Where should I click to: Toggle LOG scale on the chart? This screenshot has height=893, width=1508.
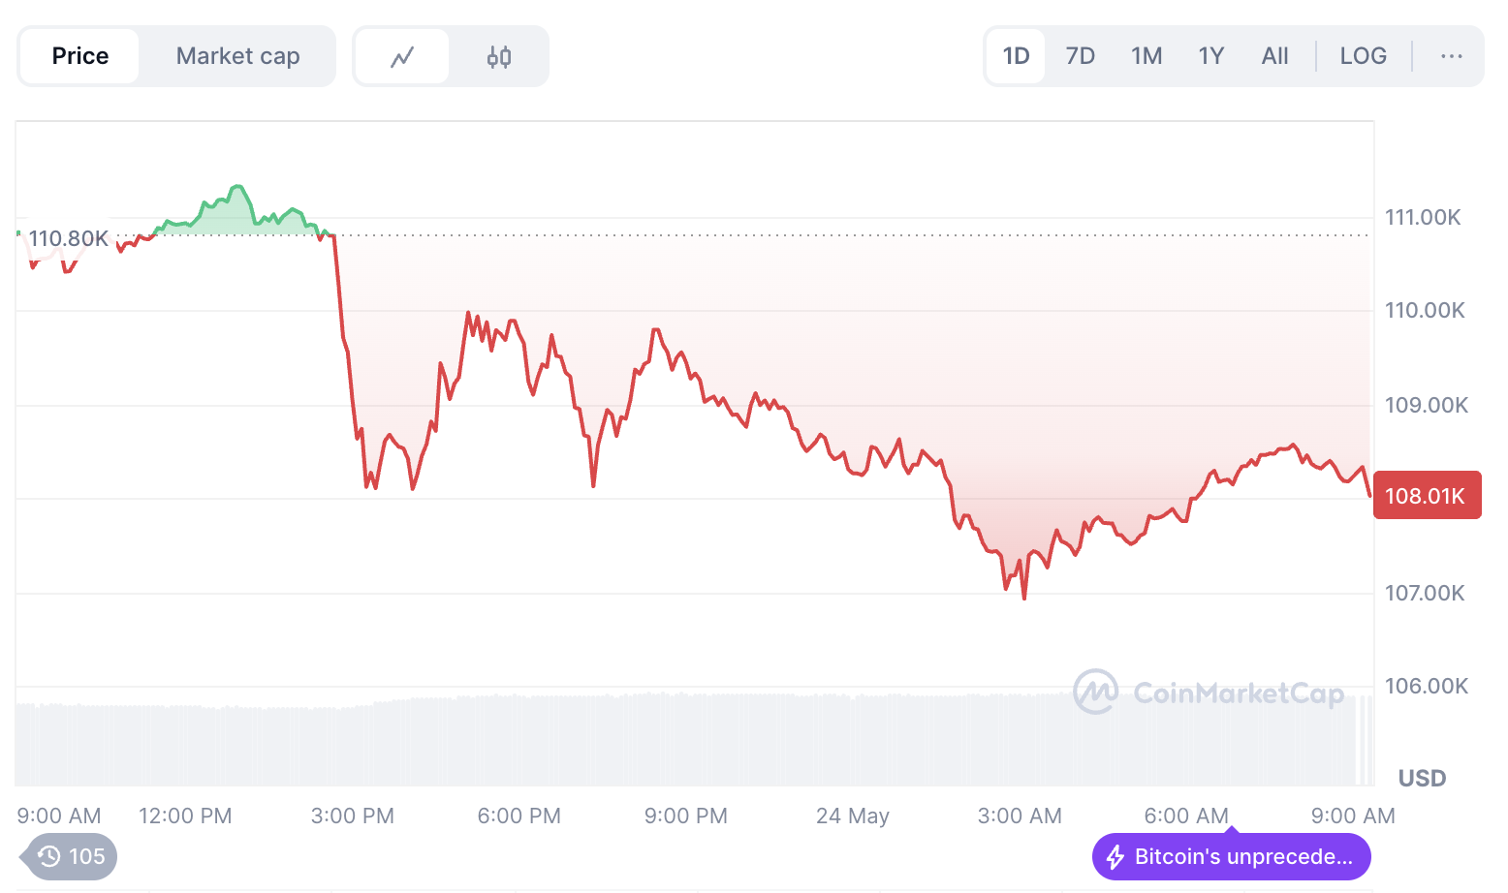point(1363,56)
